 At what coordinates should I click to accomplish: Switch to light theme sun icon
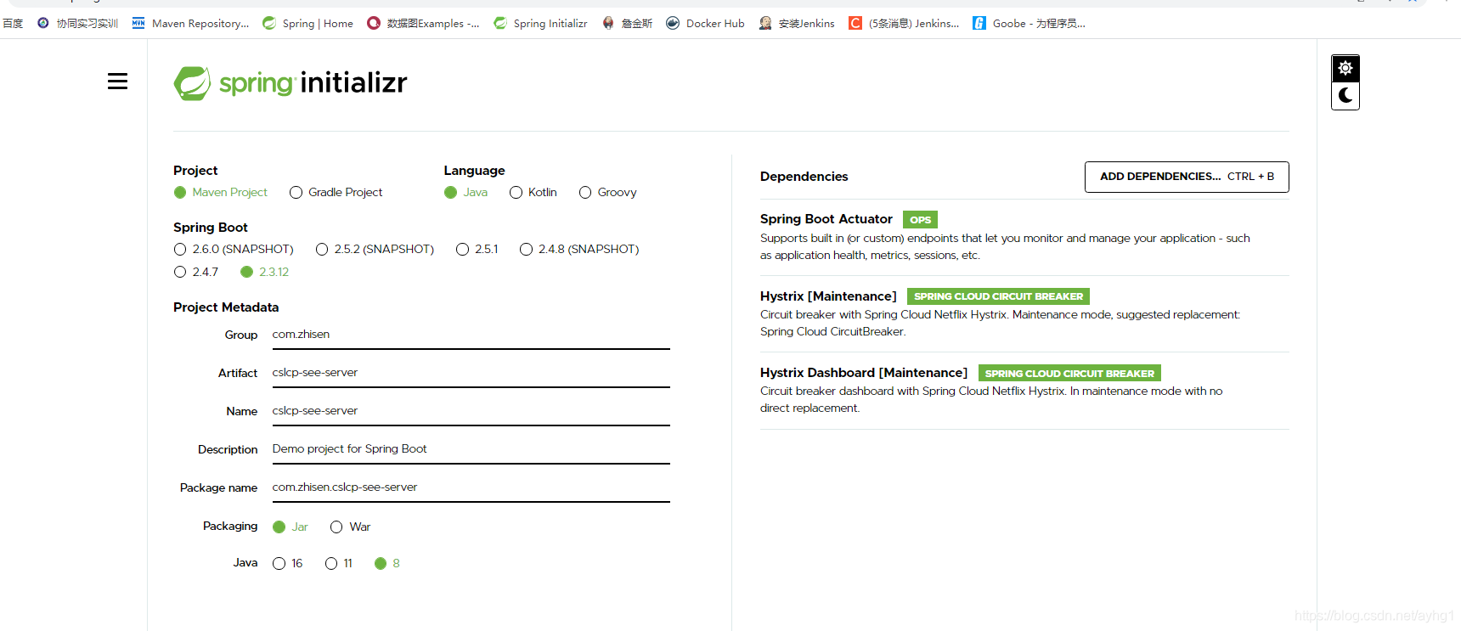coord(1345,68)
